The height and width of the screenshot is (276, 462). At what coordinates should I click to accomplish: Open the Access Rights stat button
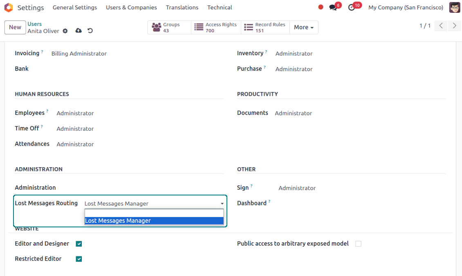click(216, 27)
